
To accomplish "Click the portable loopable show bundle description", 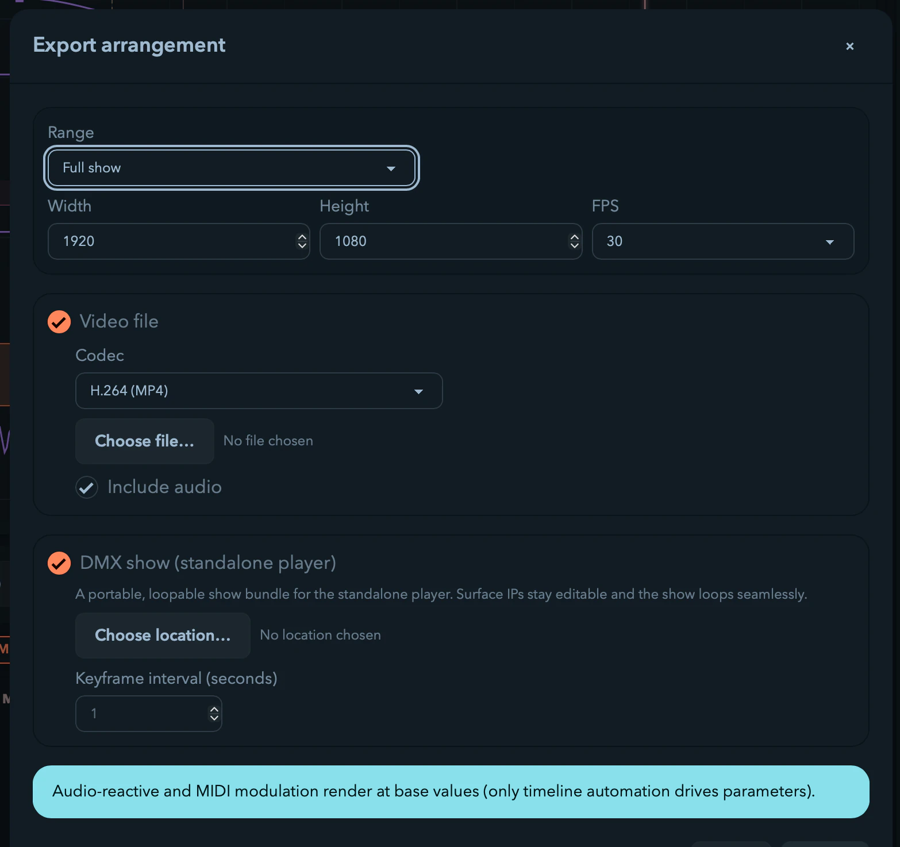I will tap(441, 594).
